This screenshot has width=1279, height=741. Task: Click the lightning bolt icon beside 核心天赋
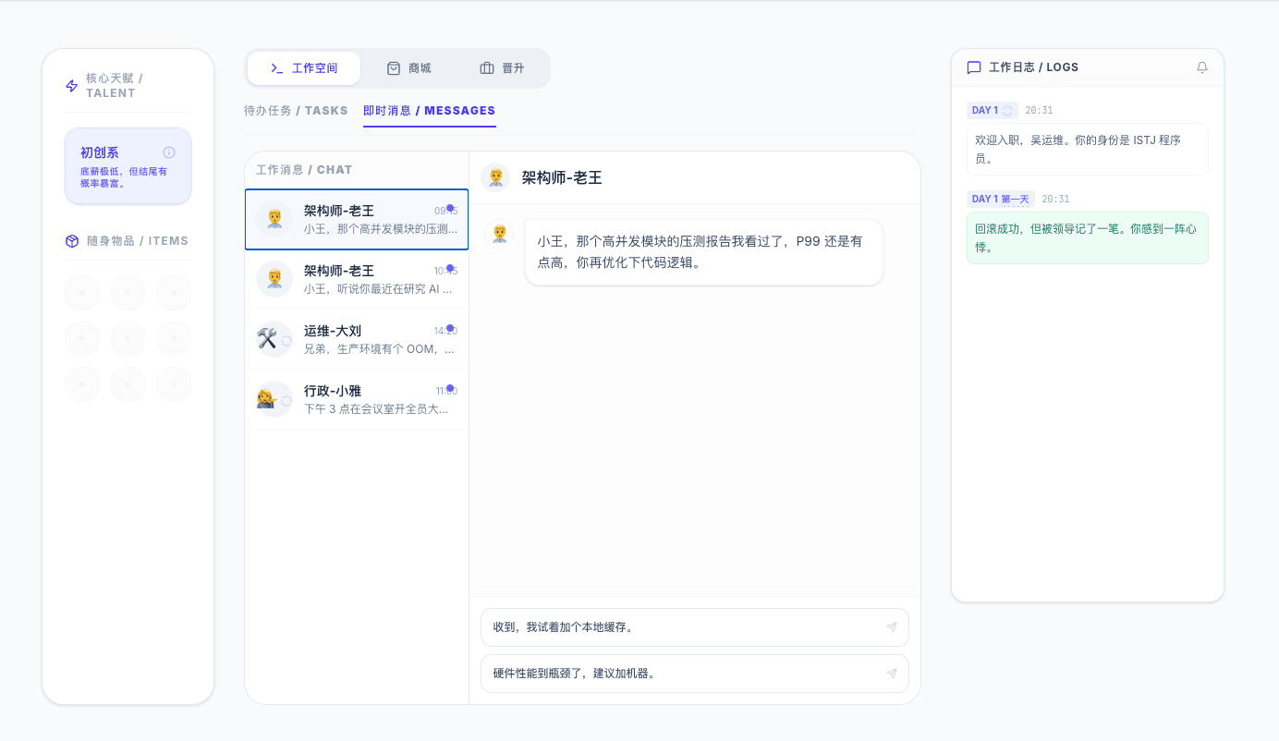tap(71, 85)
